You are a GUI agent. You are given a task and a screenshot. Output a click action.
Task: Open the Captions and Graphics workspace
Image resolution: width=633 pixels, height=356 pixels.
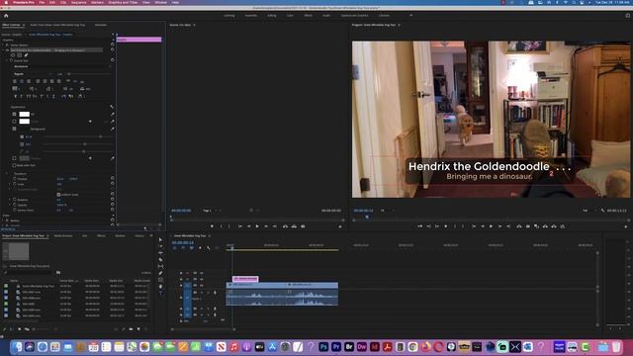(354, 16)
